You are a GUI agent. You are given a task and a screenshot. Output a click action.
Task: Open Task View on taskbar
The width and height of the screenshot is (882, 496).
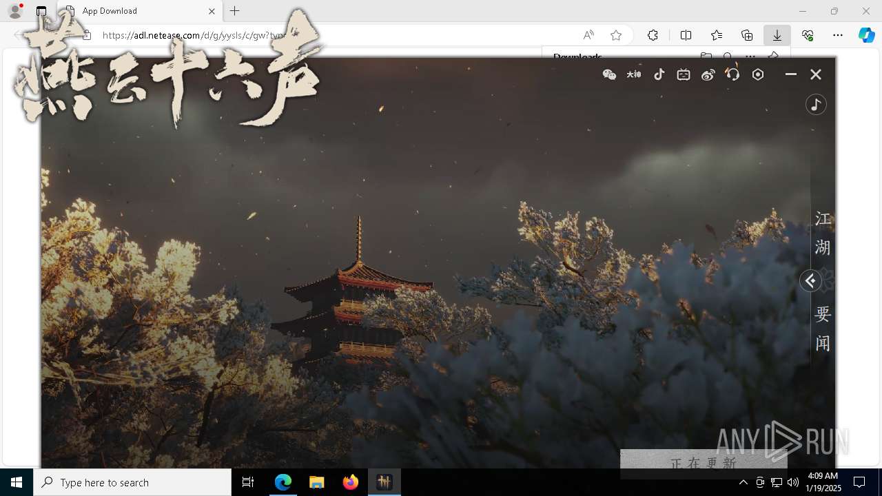pos(248,482)
